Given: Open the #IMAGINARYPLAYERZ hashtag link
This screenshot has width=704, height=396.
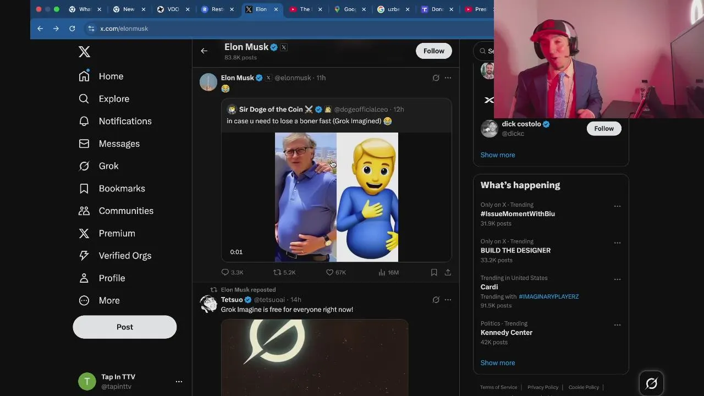Looking at the screenshot, I should pyautogui.click(x=548, y=296).
